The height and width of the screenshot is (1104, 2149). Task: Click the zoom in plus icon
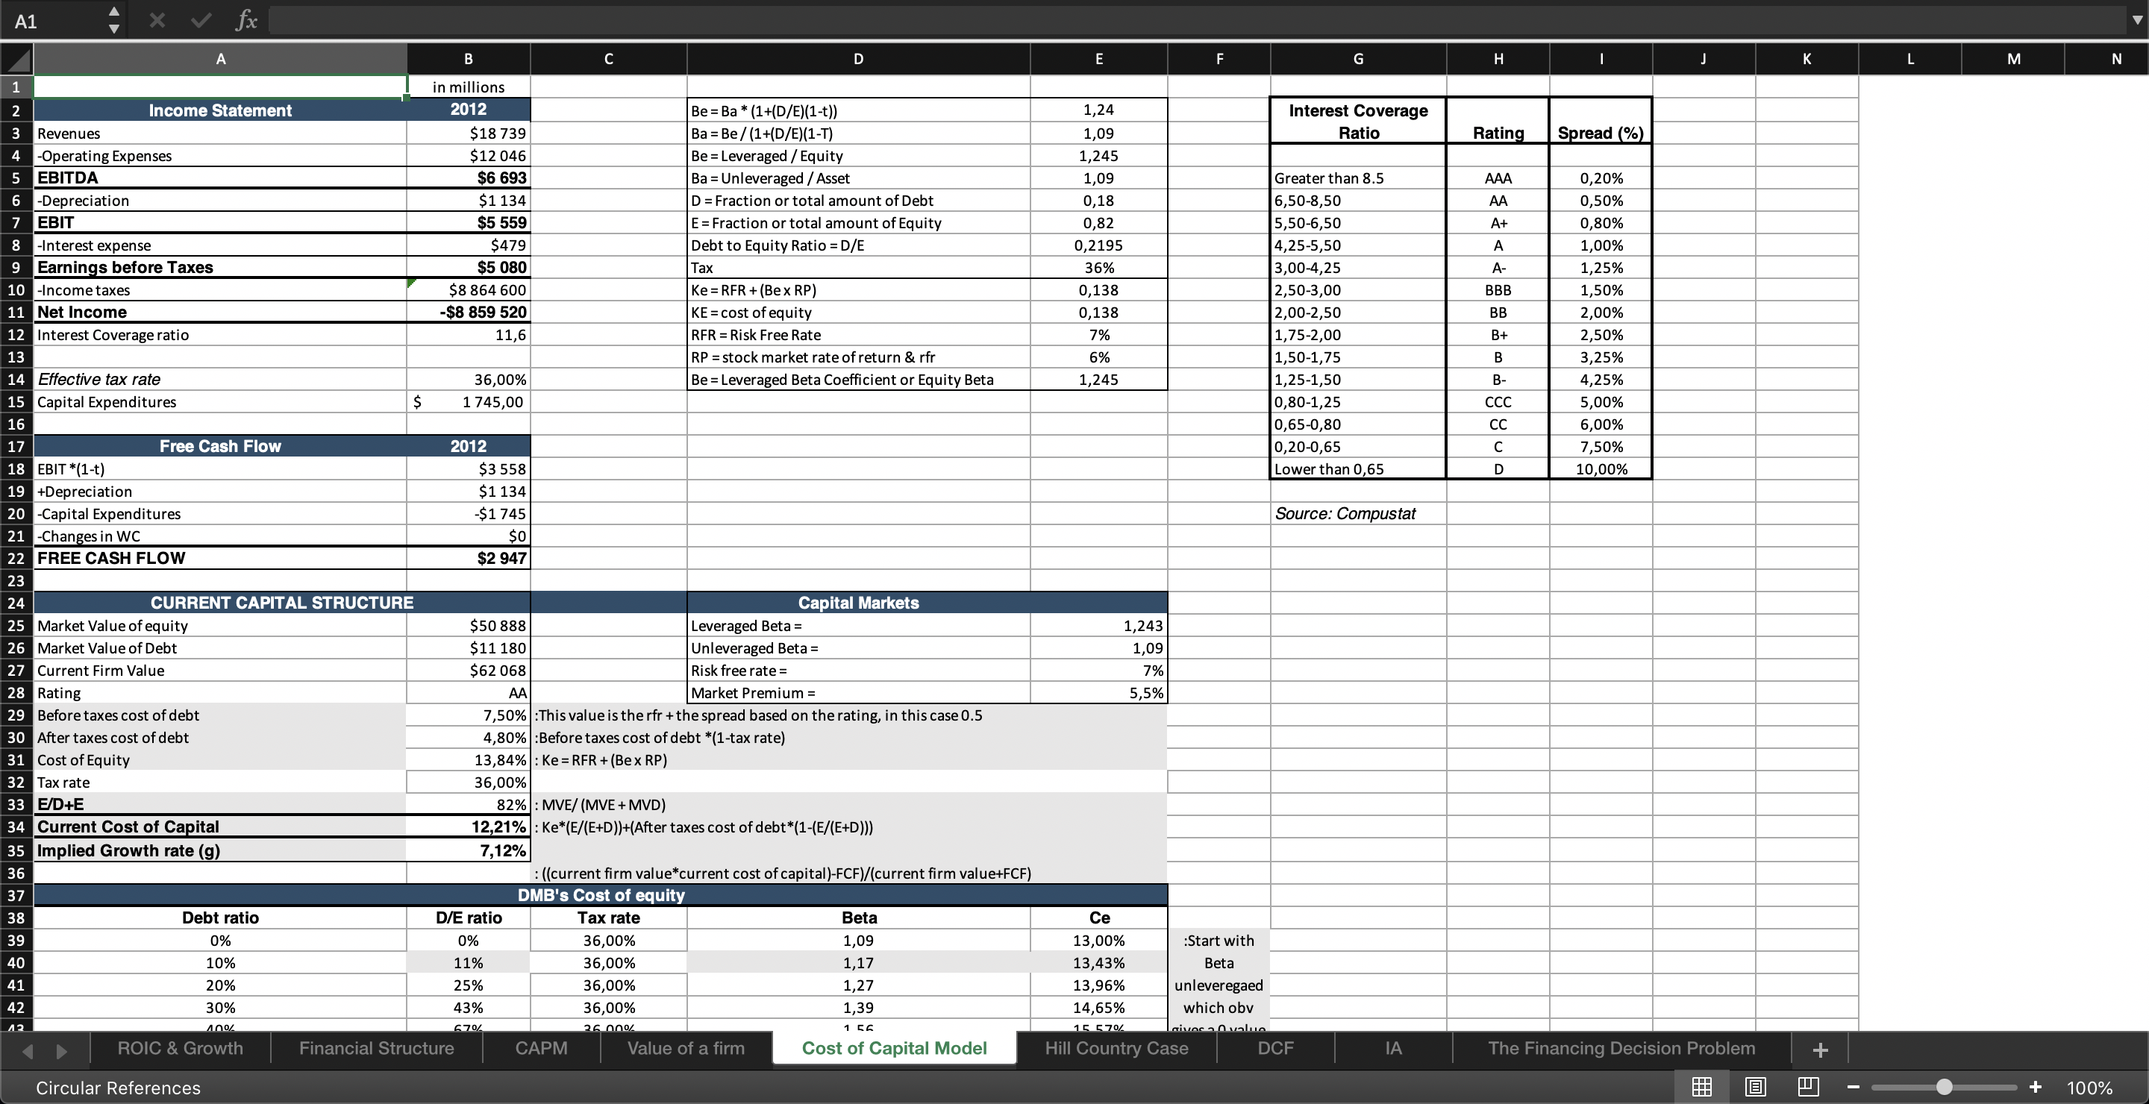click(x=2036, y=1088)
